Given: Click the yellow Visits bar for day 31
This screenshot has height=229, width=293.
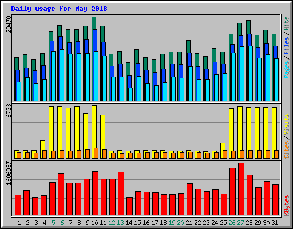Looking at the screenshot, I should (274, 133).
